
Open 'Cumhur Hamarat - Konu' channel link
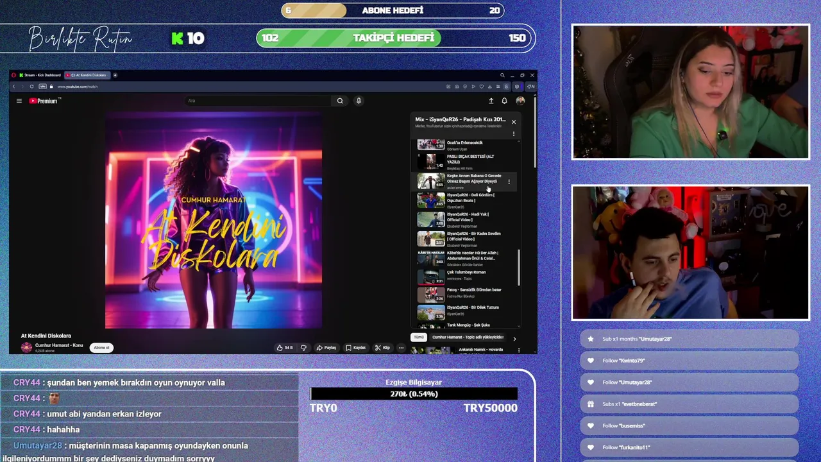tap(59, 345)
